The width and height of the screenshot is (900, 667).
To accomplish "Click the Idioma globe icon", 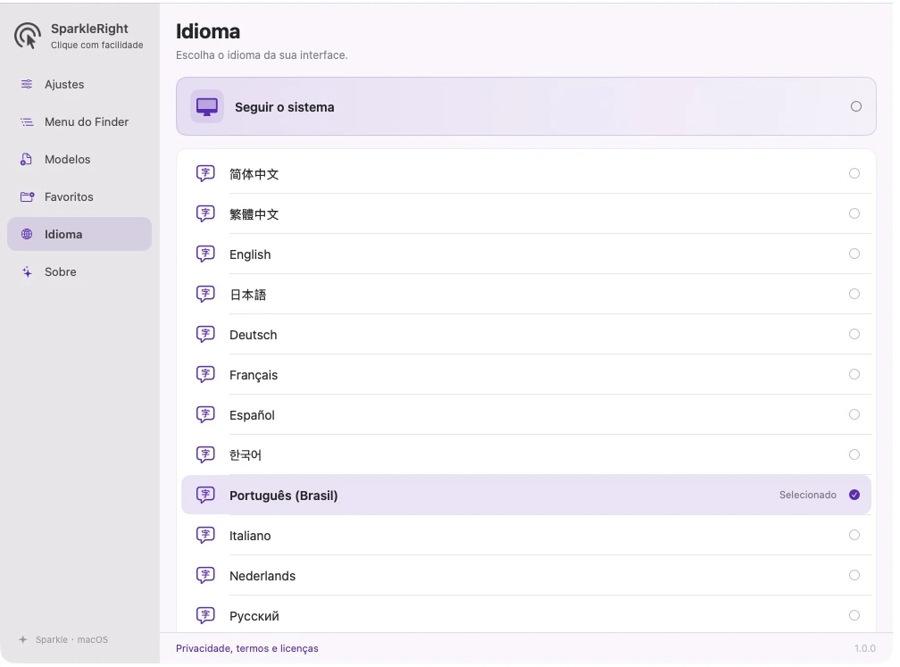I will click(x=27, y=234).
